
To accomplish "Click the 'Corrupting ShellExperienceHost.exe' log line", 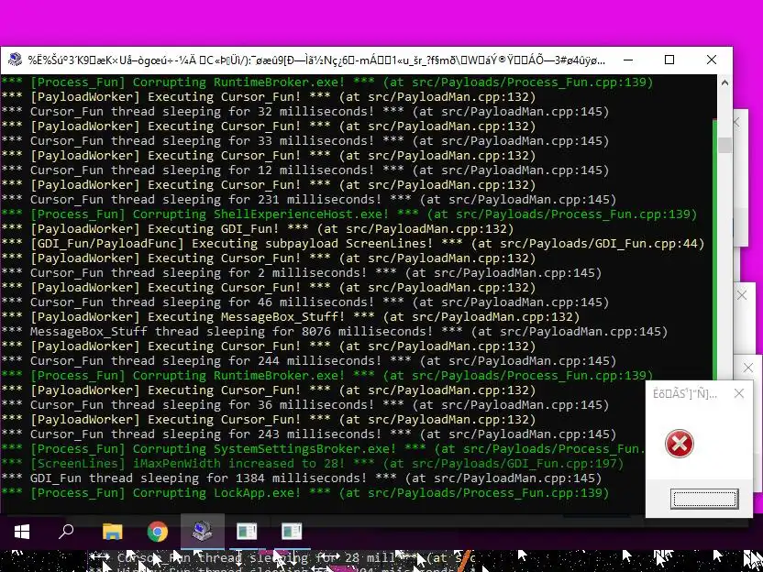I will pyautogui.click(x=348, y=214).
